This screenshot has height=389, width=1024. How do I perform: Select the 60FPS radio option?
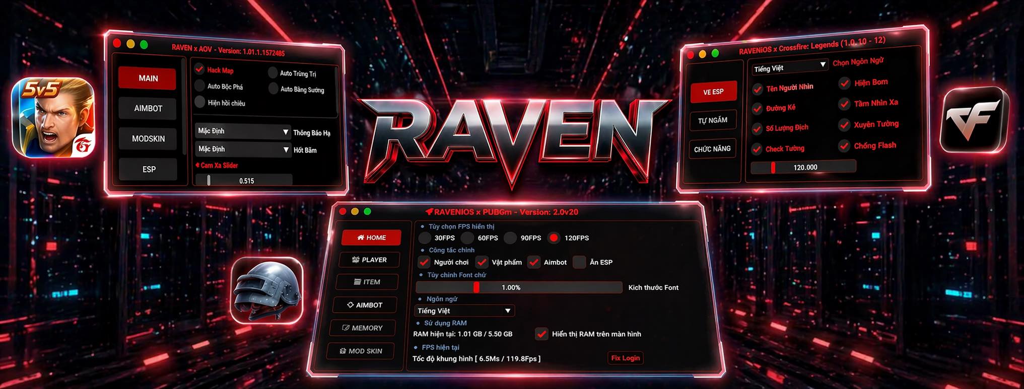[468, 238]
